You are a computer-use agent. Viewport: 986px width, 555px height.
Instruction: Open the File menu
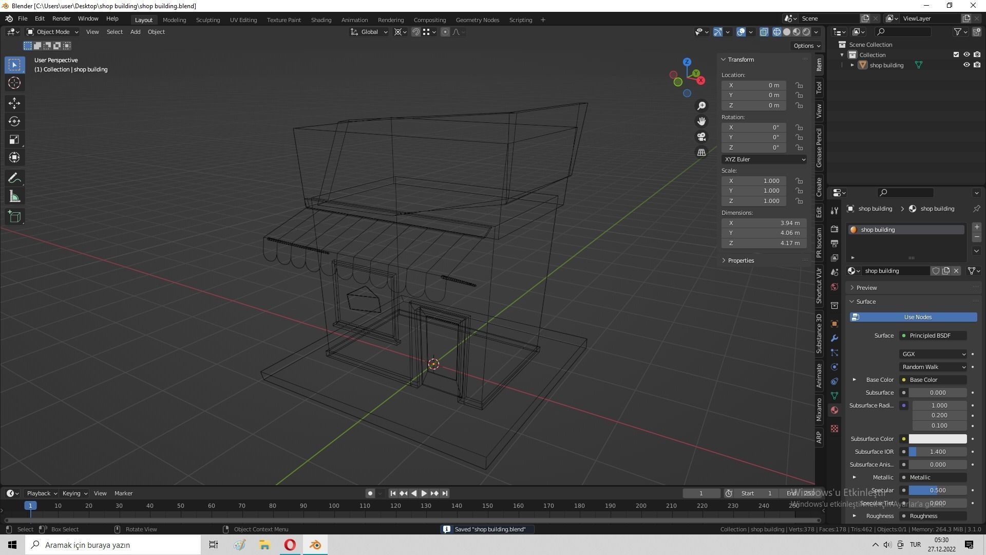tap(23, 18)
